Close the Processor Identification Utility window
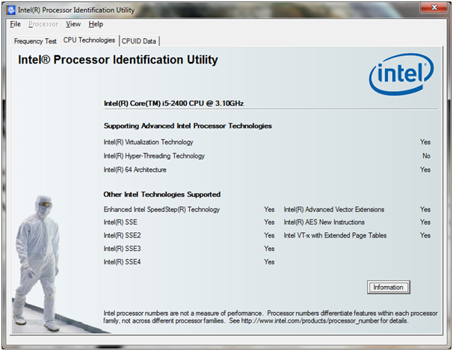 434,7
